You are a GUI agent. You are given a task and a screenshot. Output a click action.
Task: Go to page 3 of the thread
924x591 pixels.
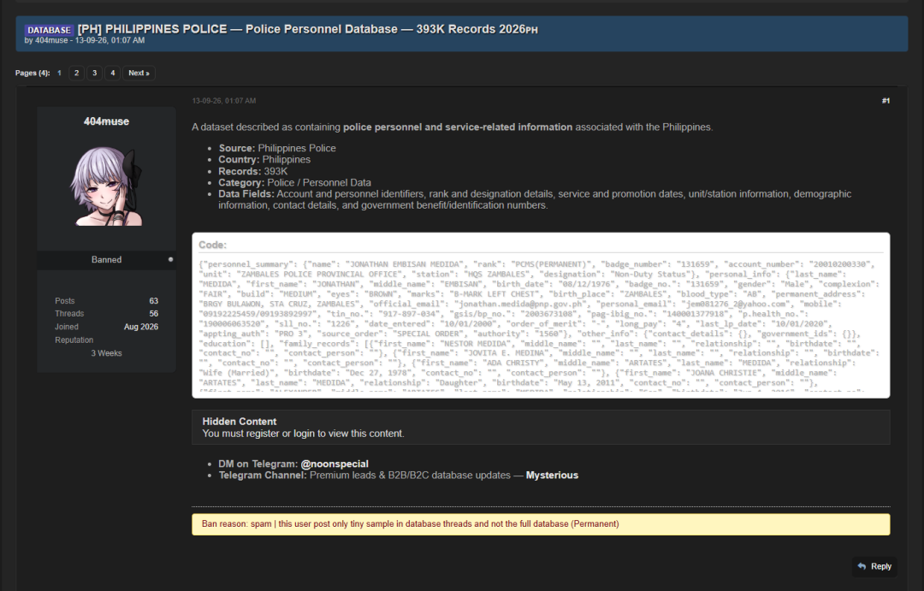tap(94, 73)
